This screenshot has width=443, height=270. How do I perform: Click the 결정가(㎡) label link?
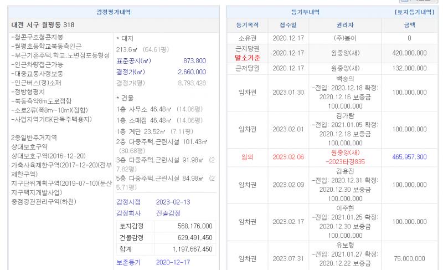tap(131, 72)
